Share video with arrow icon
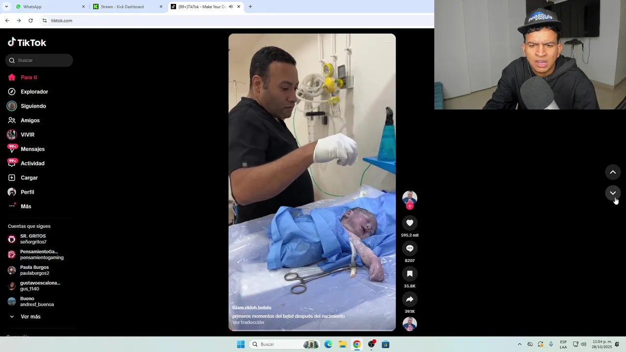Viewport: 626px width, 352px height. tap(410, 299)
